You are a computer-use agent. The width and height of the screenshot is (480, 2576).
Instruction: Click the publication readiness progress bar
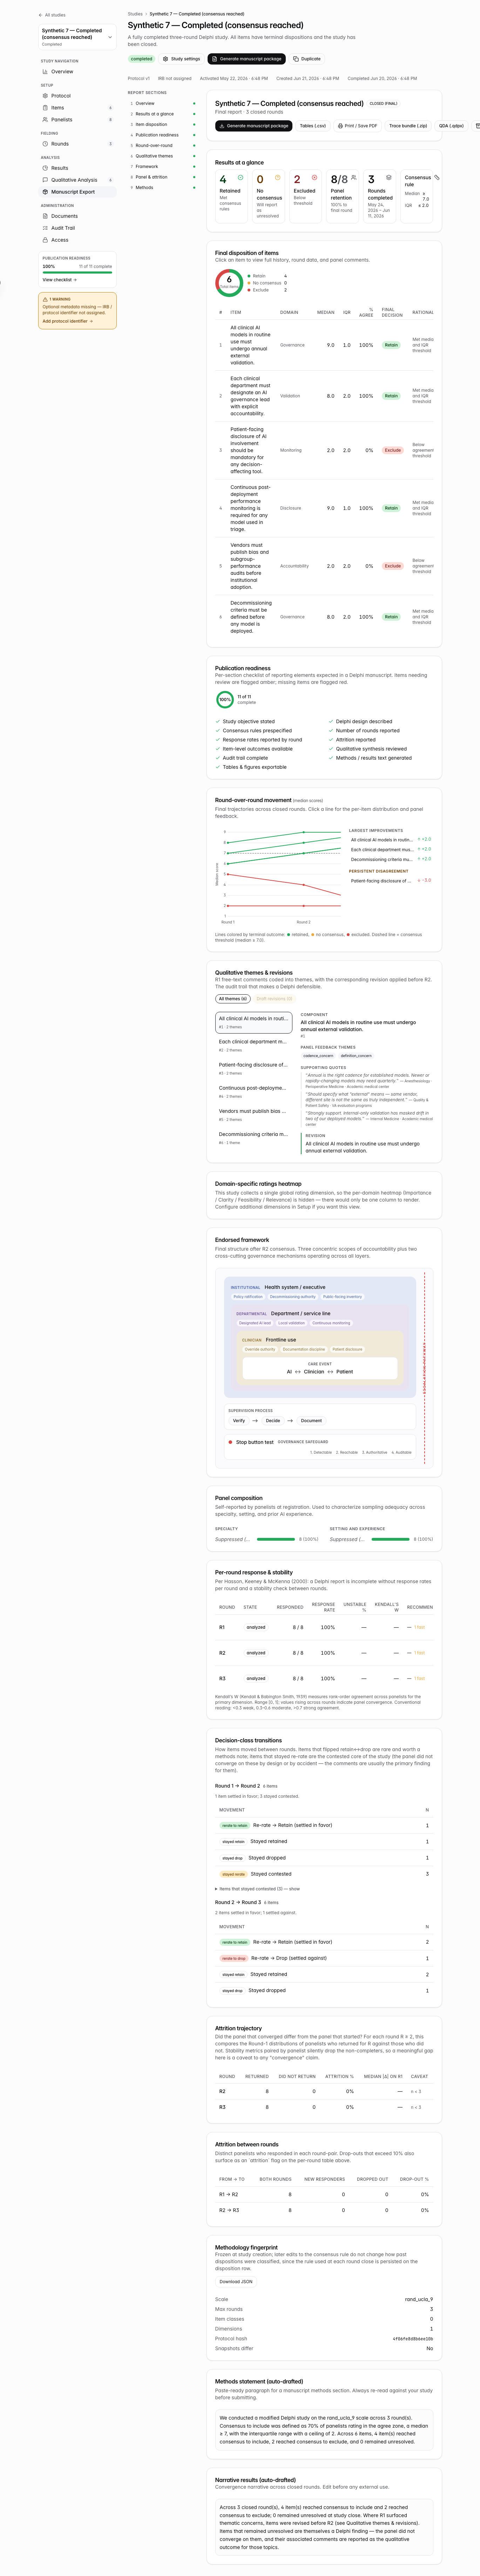coord(77,272)
